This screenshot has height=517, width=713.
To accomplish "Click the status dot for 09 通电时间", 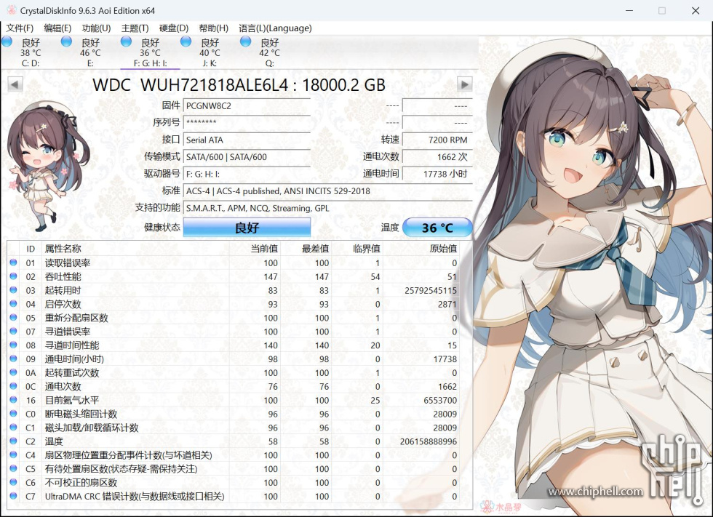I will coord(13,358).
